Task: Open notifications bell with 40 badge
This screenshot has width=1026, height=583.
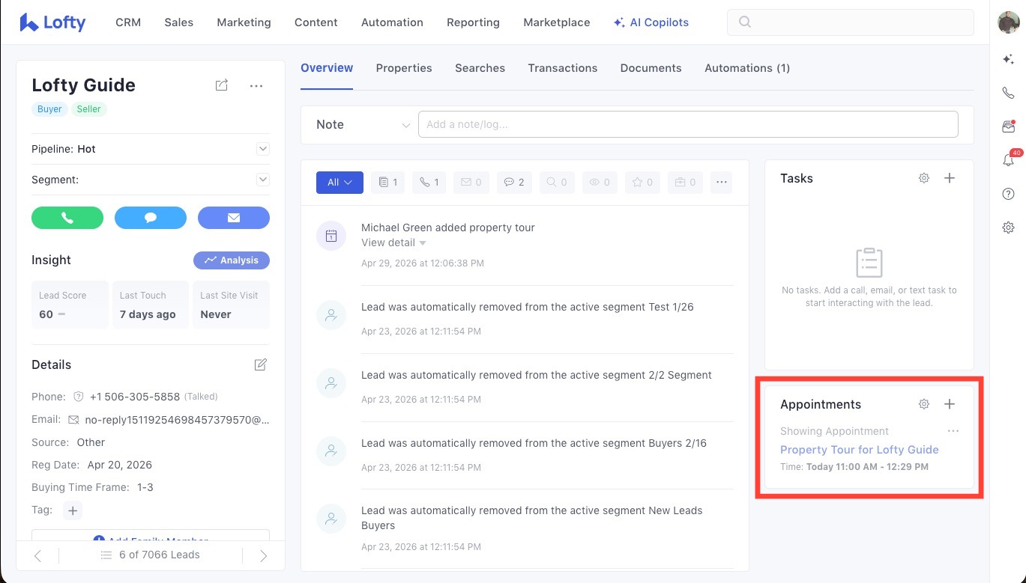Action: tap(1010, 159)
